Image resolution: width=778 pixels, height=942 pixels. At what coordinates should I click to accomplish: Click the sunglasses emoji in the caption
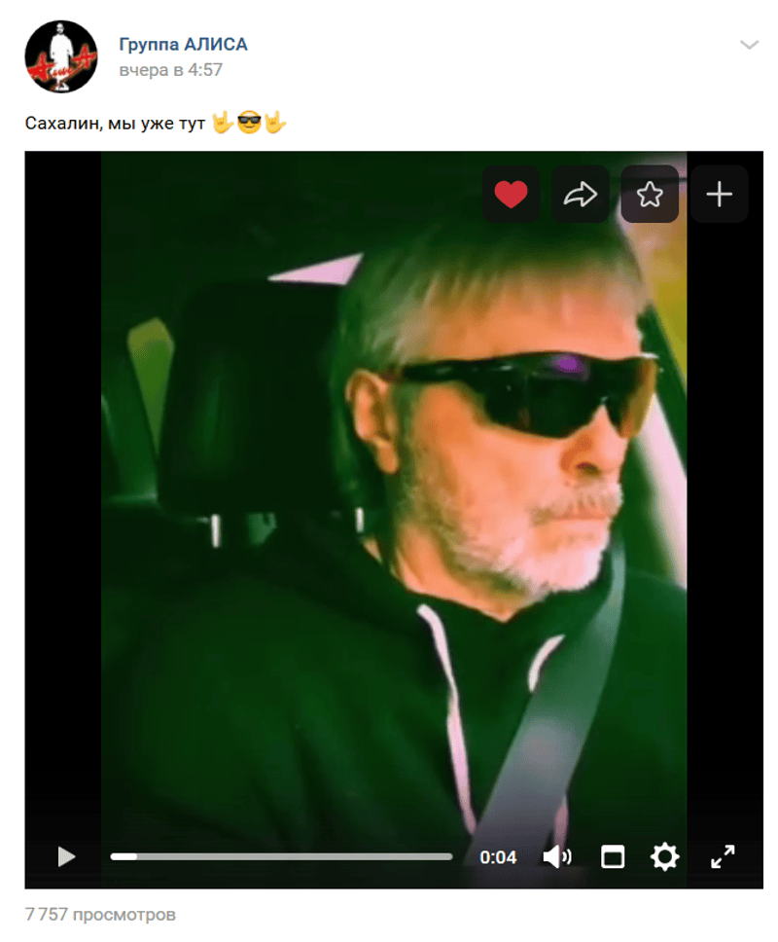coord(249,123)
